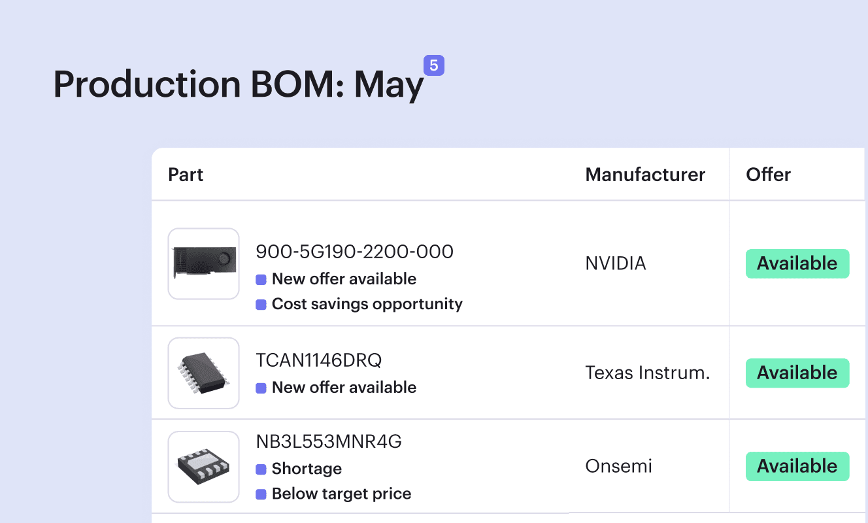Open the TCAN1146DRQ chip thumbnail

pos(204,373)
